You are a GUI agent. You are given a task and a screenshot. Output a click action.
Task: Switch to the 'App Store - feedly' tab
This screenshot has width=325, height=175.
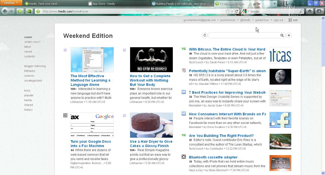[118, 4]
